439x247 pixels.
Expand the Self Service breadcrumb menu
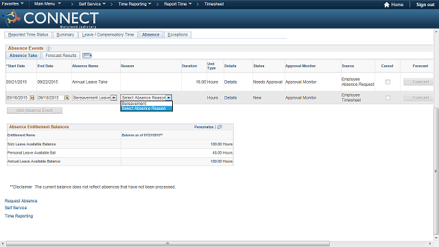(92, 4)
